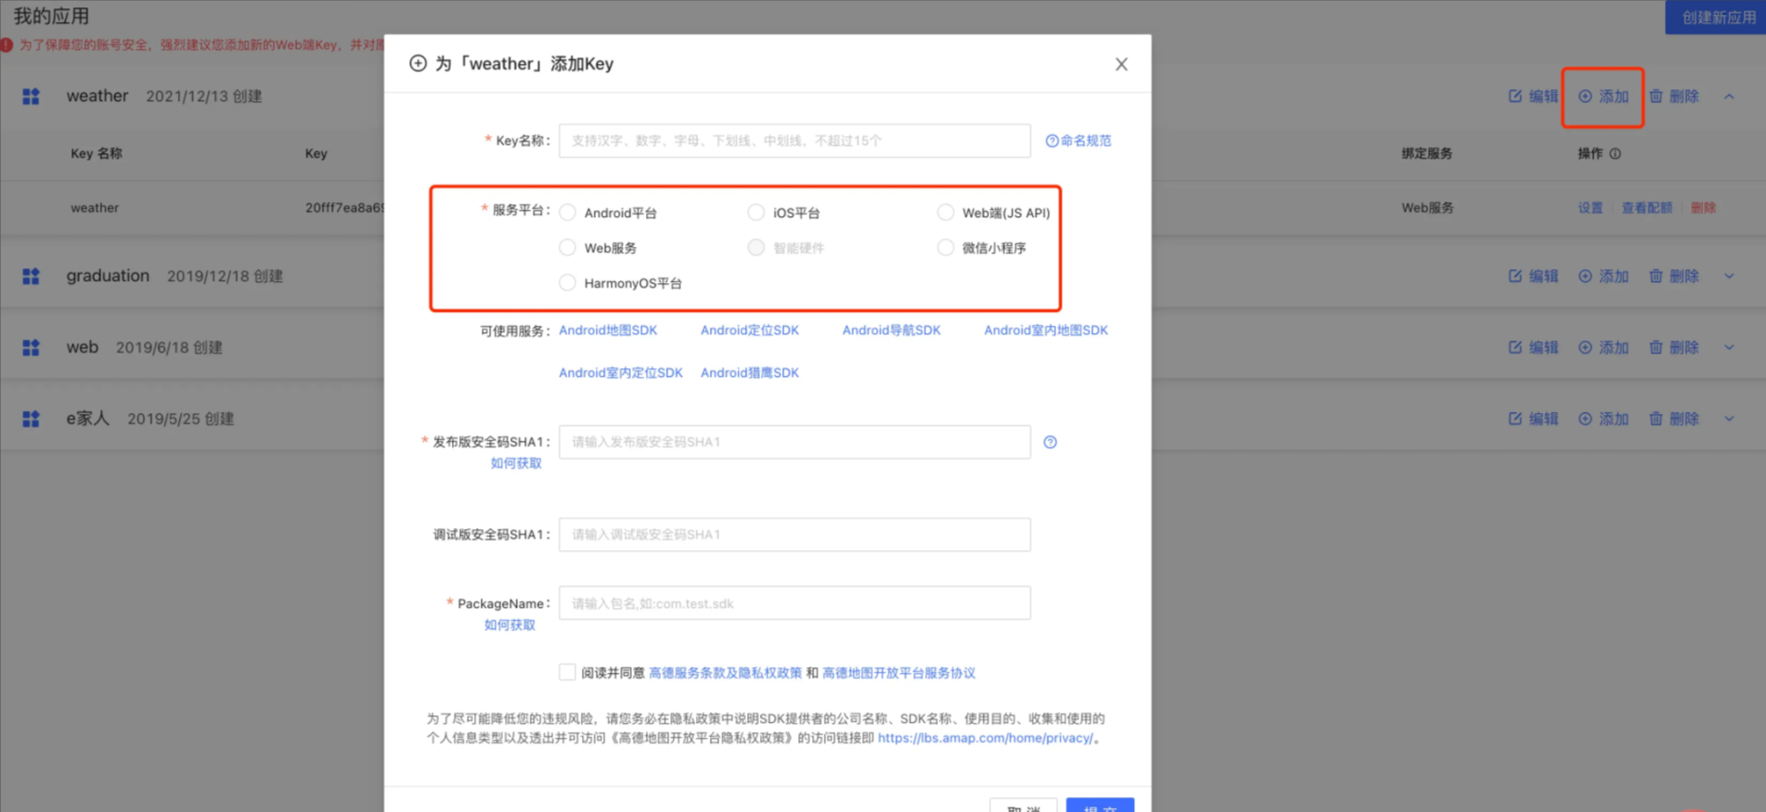Click red 删除 in weather key row
Viewport: 1766px width, 812px height.
[1703, 208]
